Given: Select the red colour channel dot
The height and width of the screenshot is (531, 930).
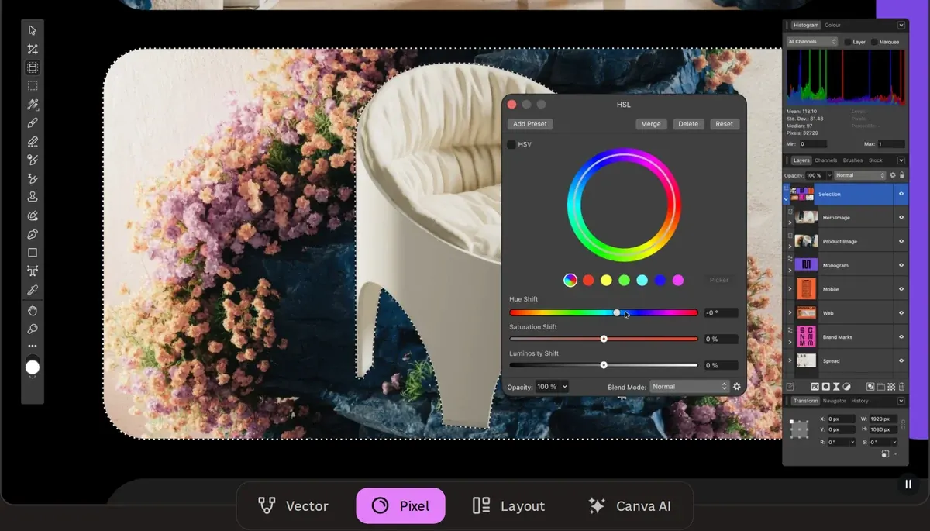Looking at the screenshot, I should pos(588,280).
